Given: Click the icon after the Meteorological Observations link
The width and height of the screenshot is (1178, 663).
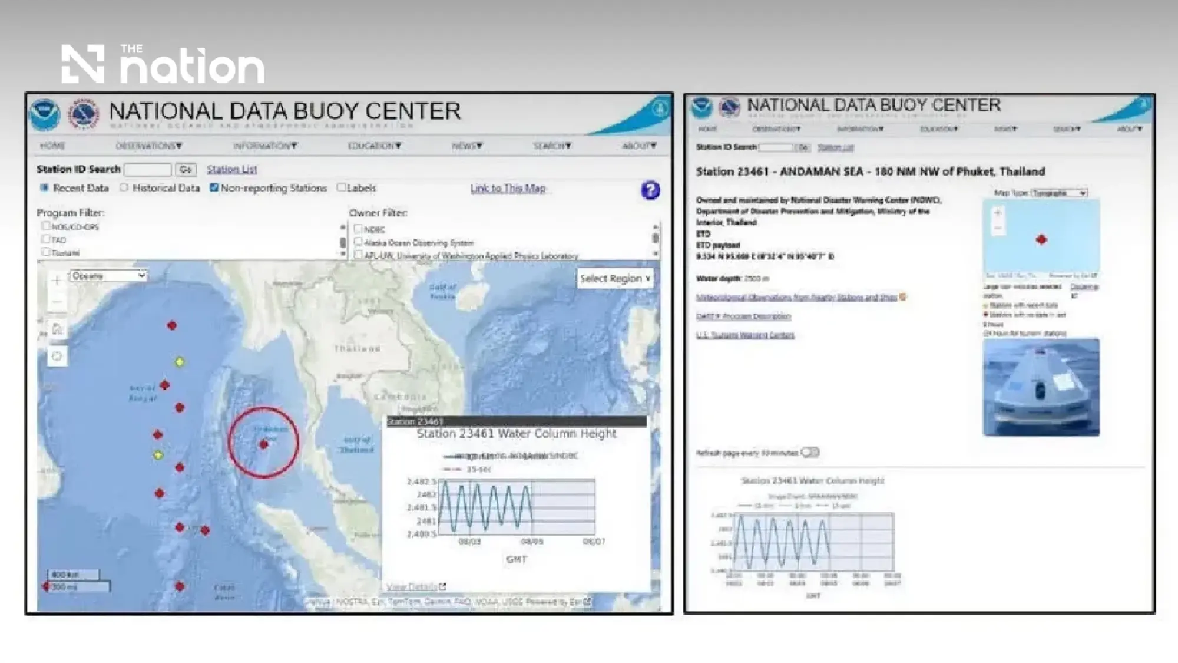Looking at the screenshot, I should [903, 297].
